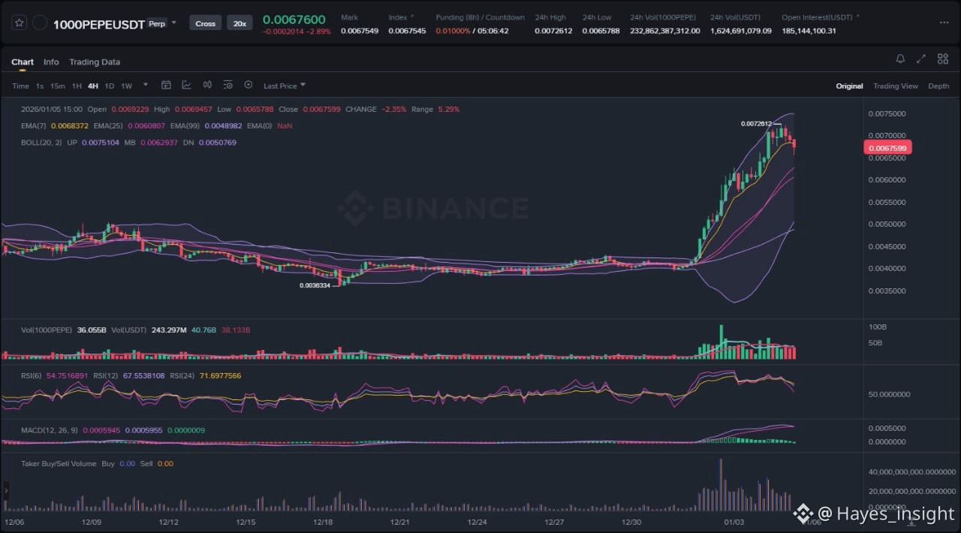
Task: Expand more time intervals dropdown
Action: click(x=146, y=86)
